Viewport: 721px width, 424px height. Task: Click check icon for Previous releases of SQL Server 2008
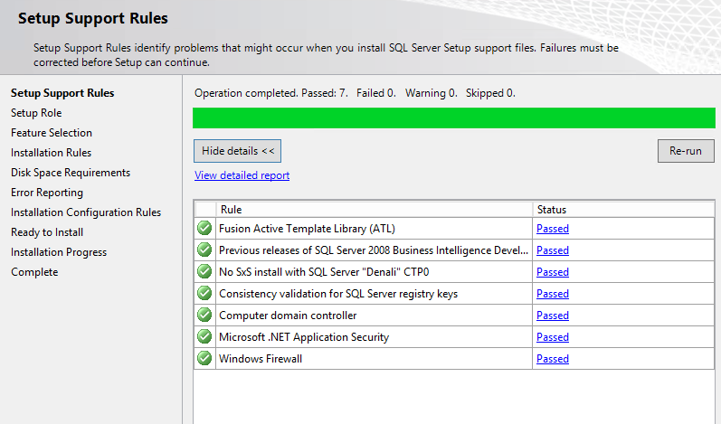coord(204,250)
